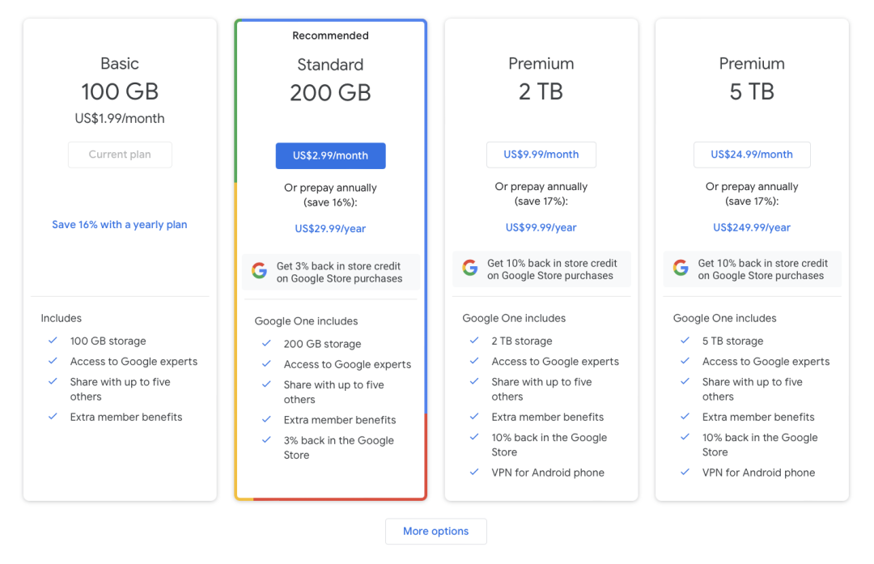The image size is (874, 564).
Task: Click checkmark beside 2 TB storage
Action: pos(474,341)
